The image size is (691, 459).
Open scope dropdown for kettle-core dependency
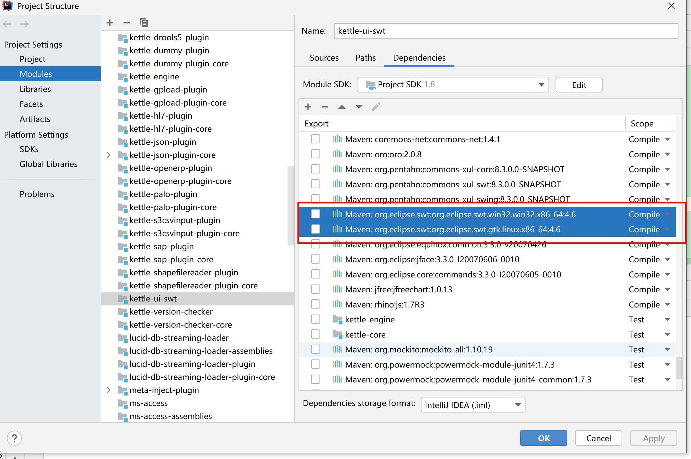(x=667, y=334)
